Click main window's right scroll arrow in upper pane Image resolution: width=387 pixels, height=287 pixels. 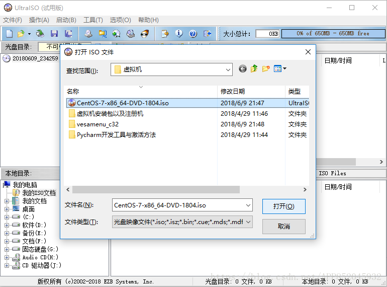click(x=381, y=162)
